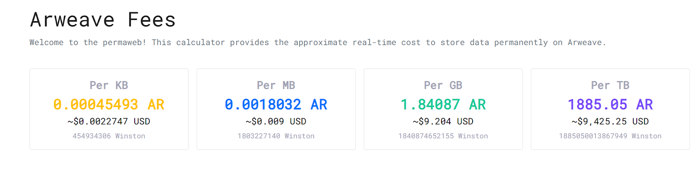The height and width of the screenshot is (175, 695).
Task: Click the purple 1885.05 AR value
Action: point(610,104)
